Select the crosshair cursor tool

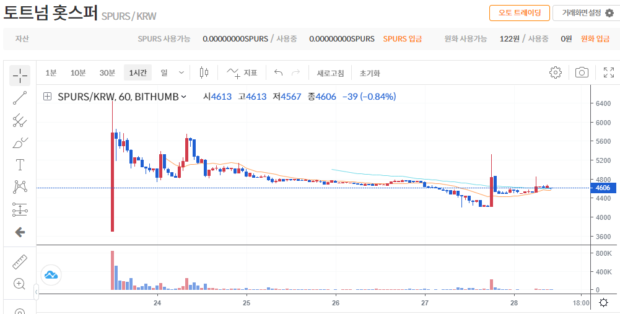click(x=20, y=76)
